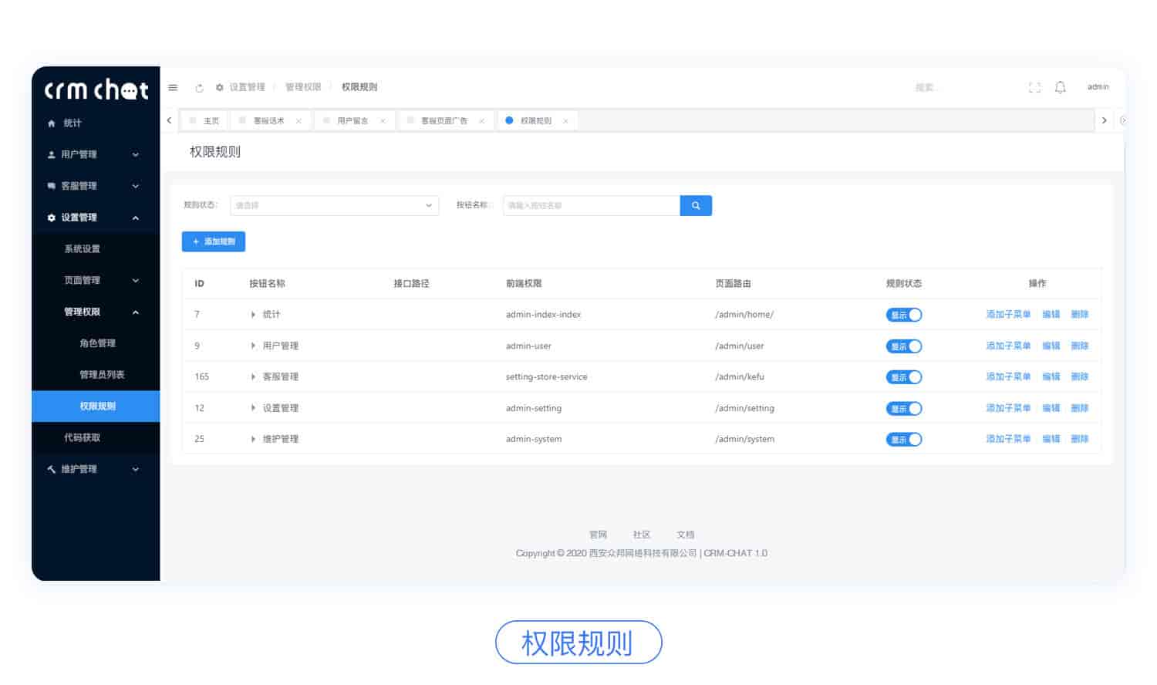1157x685 pixels.
Task: Click 删除 for the 统计 row
Action: click(x=1079, y=315)
